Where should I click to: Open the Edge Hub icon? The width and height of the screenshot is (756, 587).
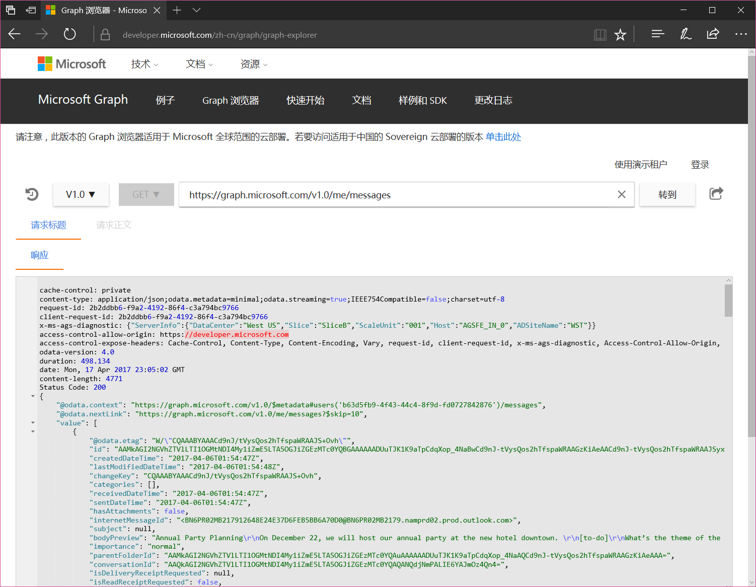(657, 35)
